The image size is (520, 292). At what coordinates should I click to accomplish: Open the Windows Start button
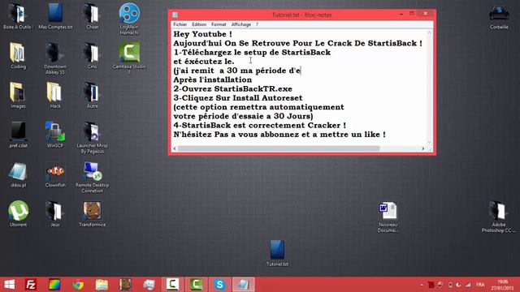point(10,285)
